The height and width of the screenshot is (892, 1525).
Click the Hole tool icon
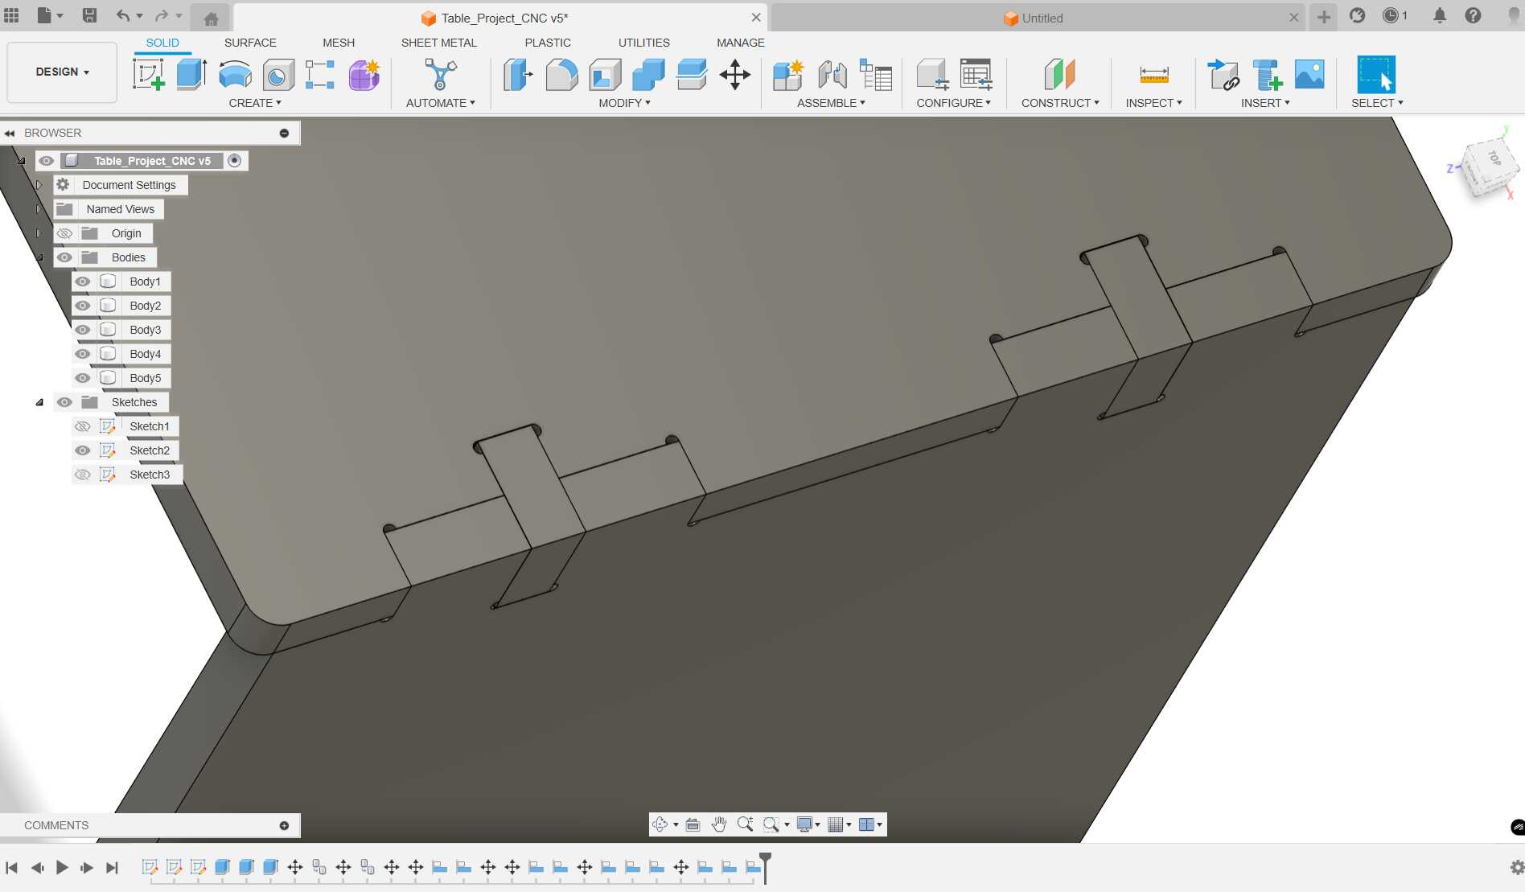pyautogui.click(x=278, y=75)
